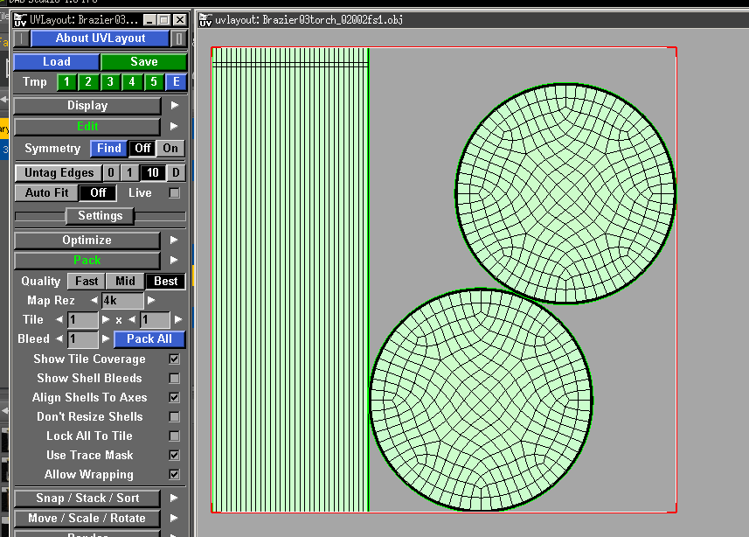
Task: Select the striped rectangular UV shell
Action: [290, 280]
